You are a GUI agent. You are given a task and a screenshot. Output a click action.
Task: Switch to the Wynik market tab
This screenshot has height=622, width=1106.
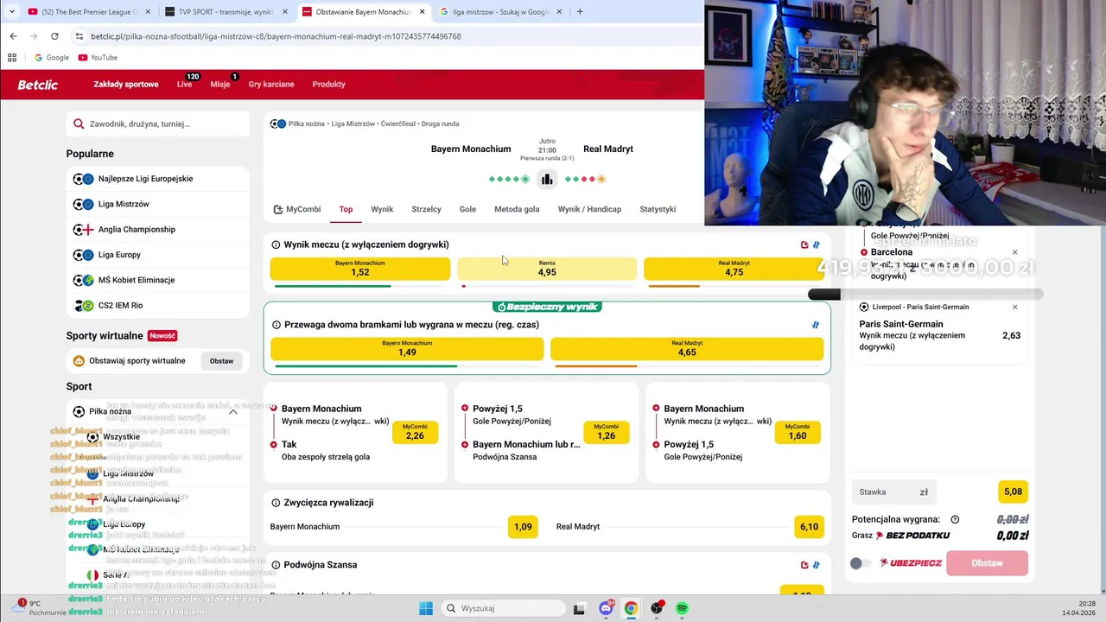tap(382, 209)
